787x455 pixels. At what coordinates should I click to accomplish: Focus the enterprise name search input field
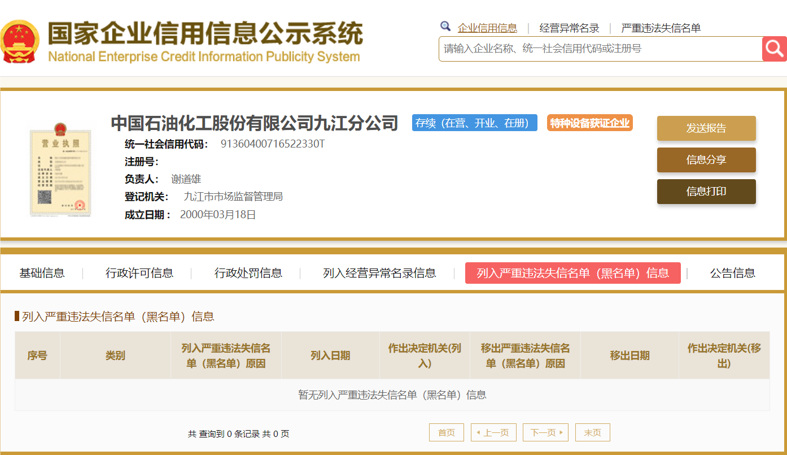click(x=601, y=49)
